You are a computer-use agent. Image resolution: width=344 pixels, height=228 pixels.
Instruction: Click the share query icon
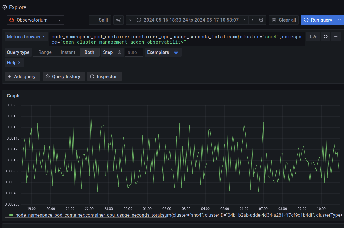118,20
